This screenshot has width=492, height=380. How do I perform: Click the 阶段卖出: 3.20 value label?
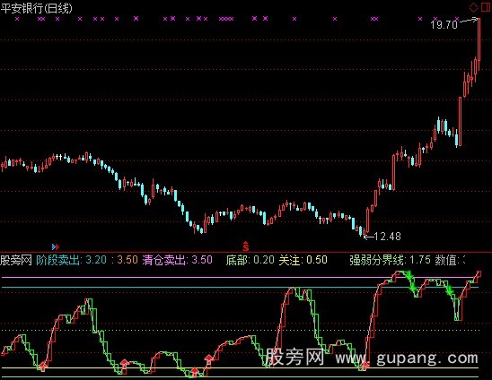pos(71,260)
